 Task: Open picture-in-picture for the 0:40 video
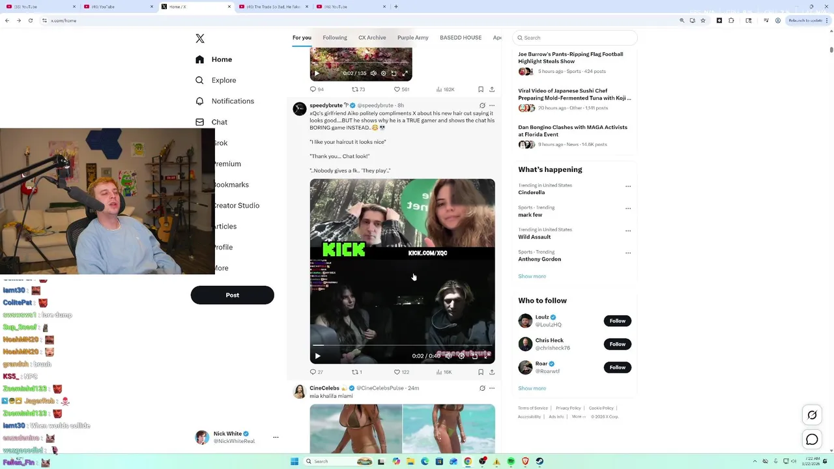(474, 356)
